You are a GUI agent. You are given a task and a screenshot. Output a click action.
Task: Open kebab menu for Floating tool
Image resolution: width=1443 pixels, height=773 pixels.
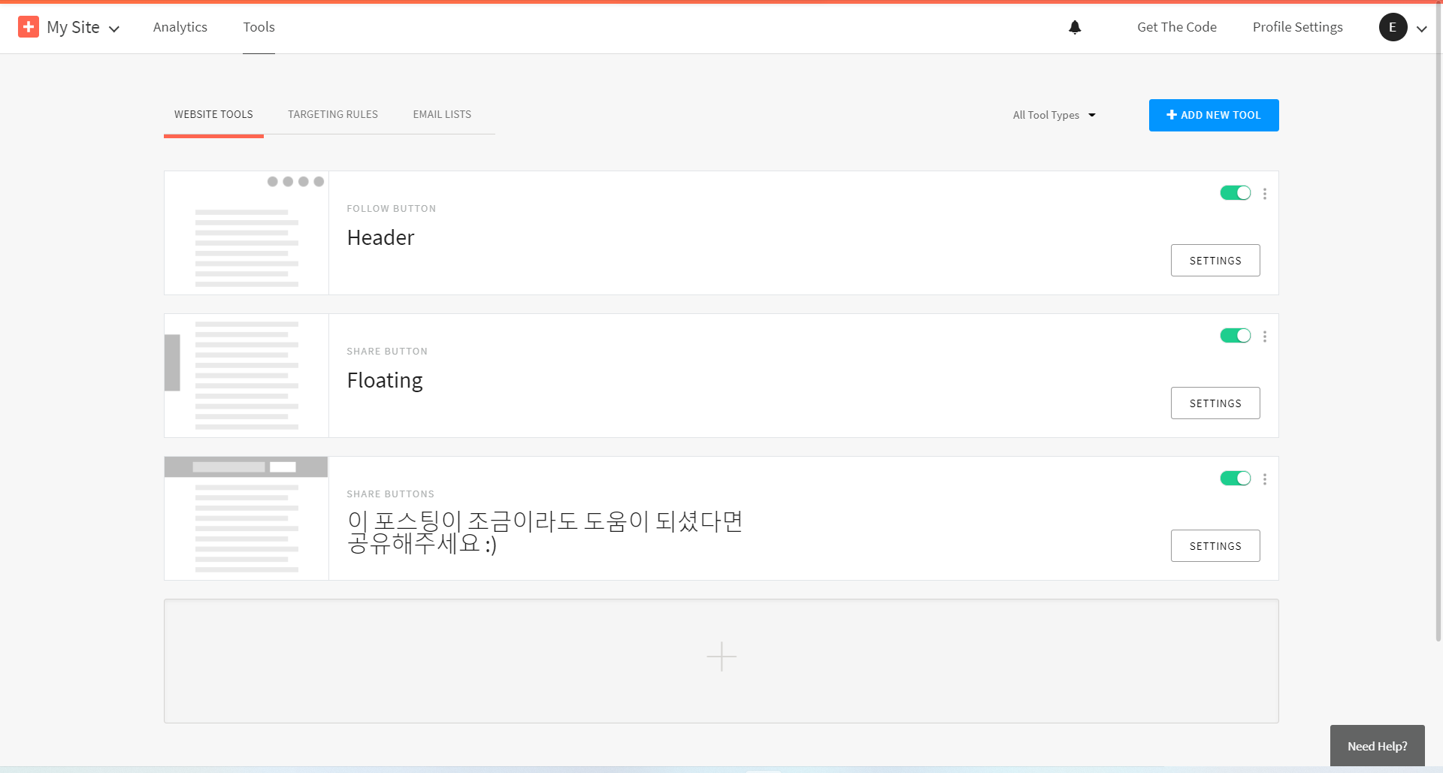(1265, 337)
